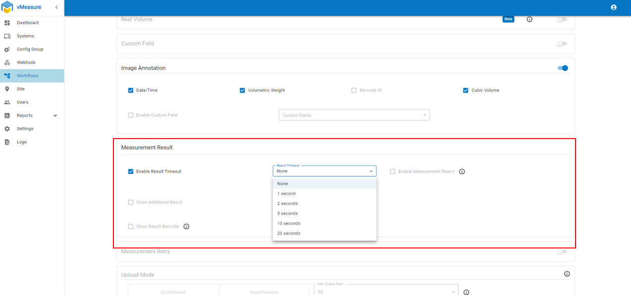631x295 pixels.
Task: Click info icon in Upload Mode header
Action: tap(567, 274)
